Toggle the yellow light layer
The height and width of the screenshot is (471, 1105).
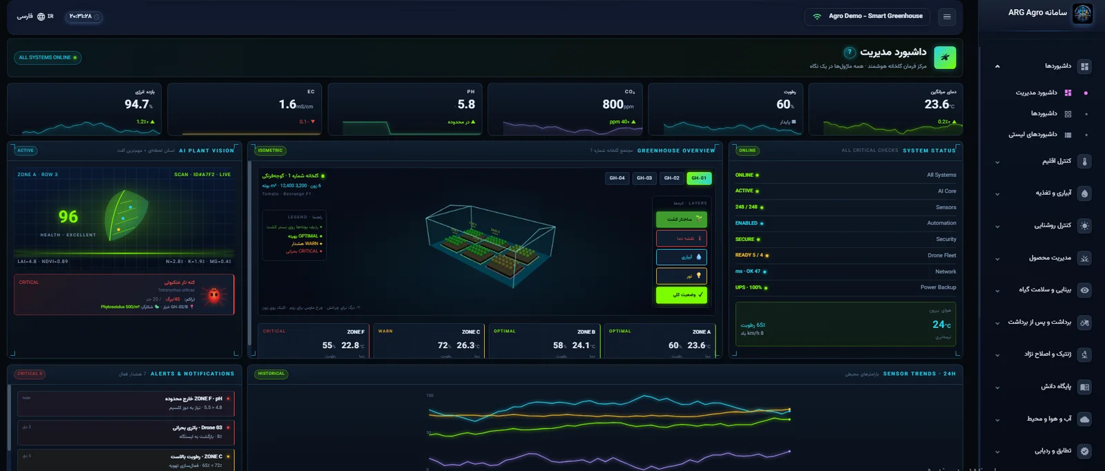(681, 276)
